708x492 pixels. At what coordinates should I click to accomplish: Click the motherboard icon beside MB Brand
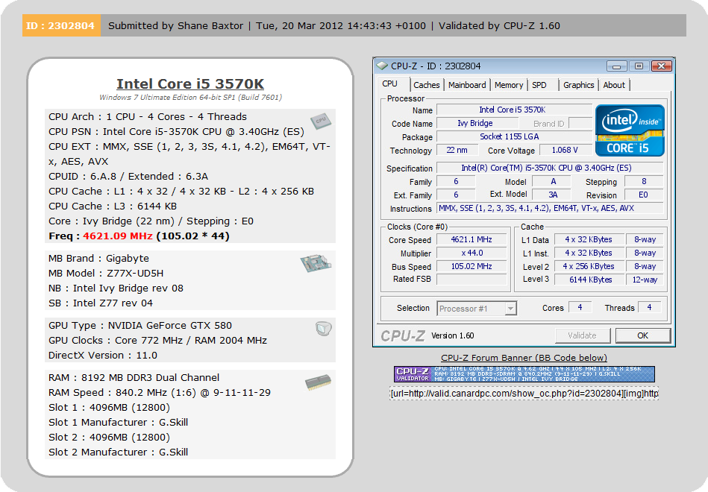click(316, 262)
